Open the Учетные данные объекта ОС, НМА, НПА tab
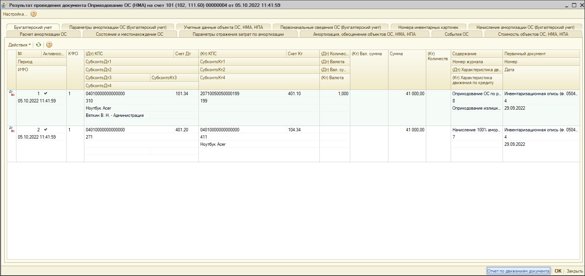This screenshot has width=585, height=276. (x=224, y=27)
